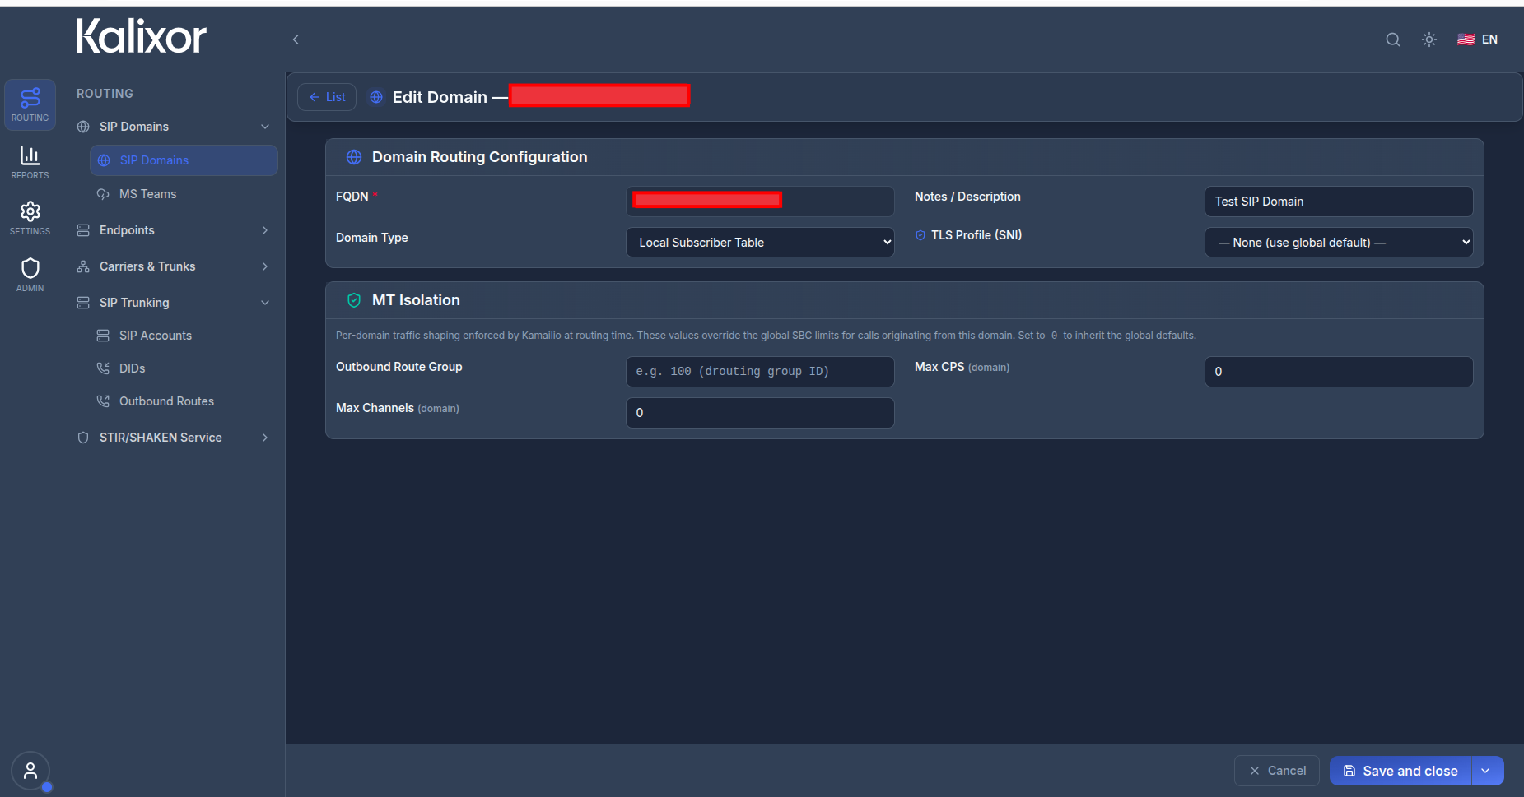
Task: Click the Cancel button
Action: point(1277,771)
